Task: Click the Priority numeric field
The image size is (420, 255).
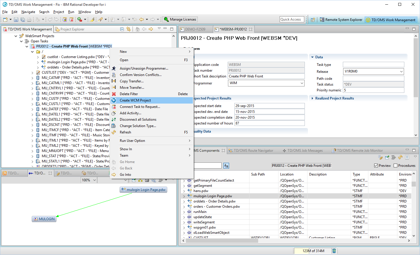Action: [373, 90]
